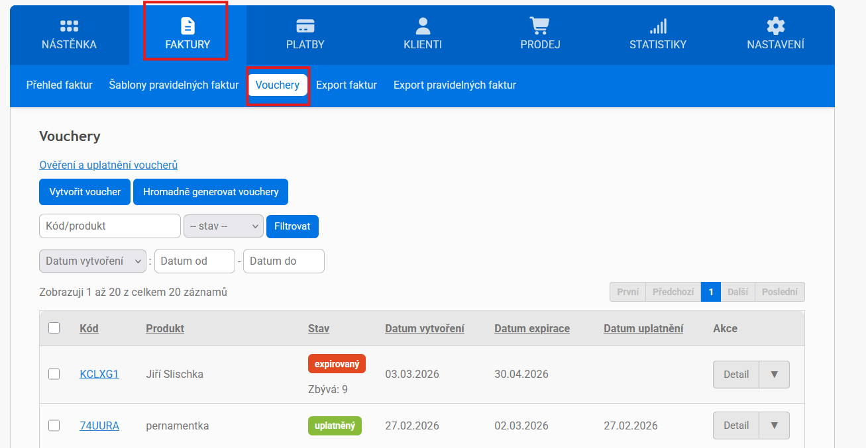This screenshot has width=866, height=448.
Task: Click expiration date 02.03.2026
Action: [521, 426]
